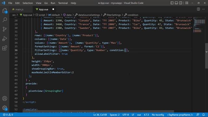Open dataSourceSettings breadcrumb dropdown
Image resolution: width=208 pixels, height=117 pixels.
[x=87, y=15]
